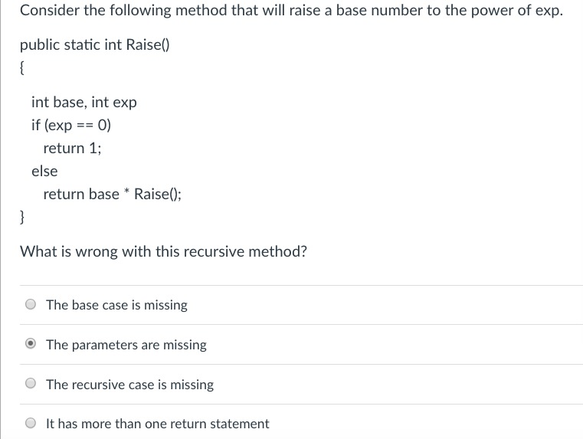Click the 'int base, int exp' code line

pyautogui.click(x=84, y=102)
